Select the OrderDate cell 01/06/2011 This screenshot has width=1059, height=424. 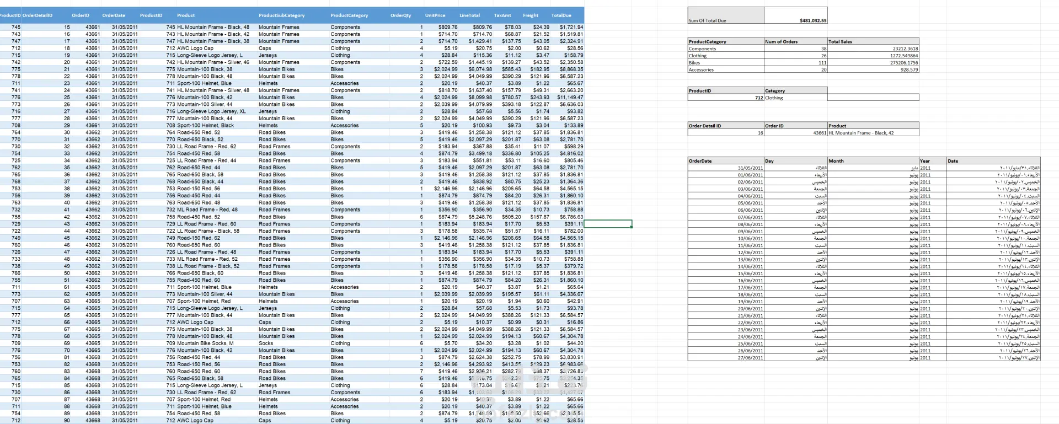(x=725, y=175)
